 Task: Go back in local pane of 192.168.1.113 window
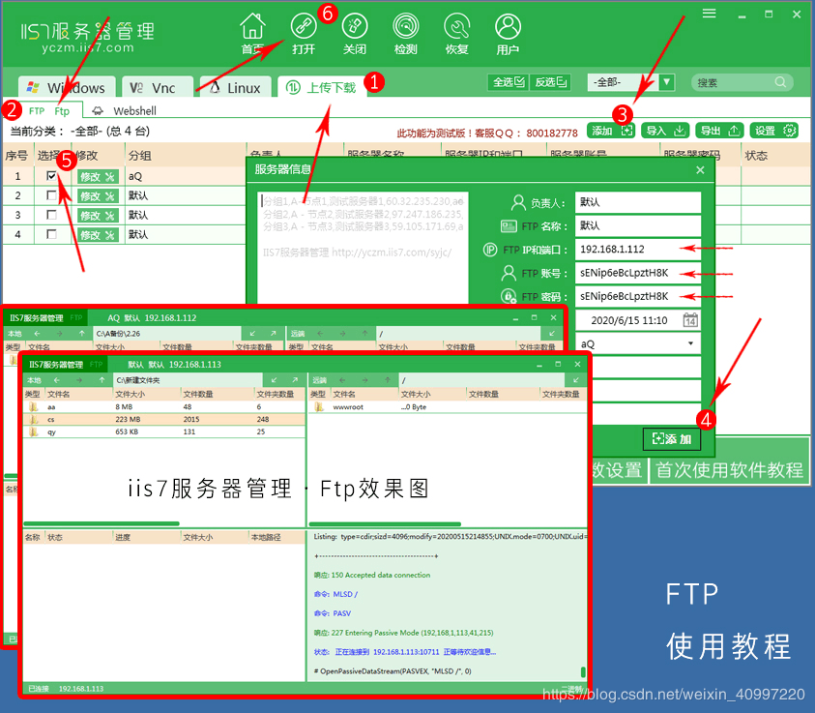tap(57, 380)
